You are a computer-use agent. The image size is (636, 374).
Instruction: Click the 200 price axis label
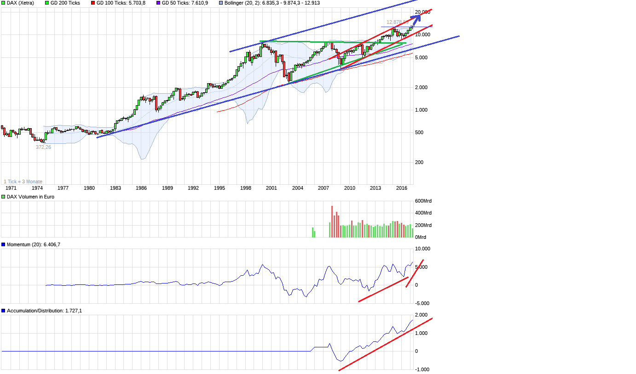point(419,162)
